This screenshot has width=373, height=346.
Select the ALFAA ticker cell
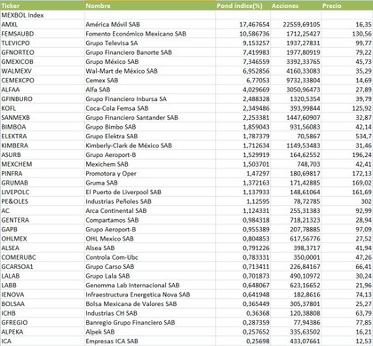43,90
